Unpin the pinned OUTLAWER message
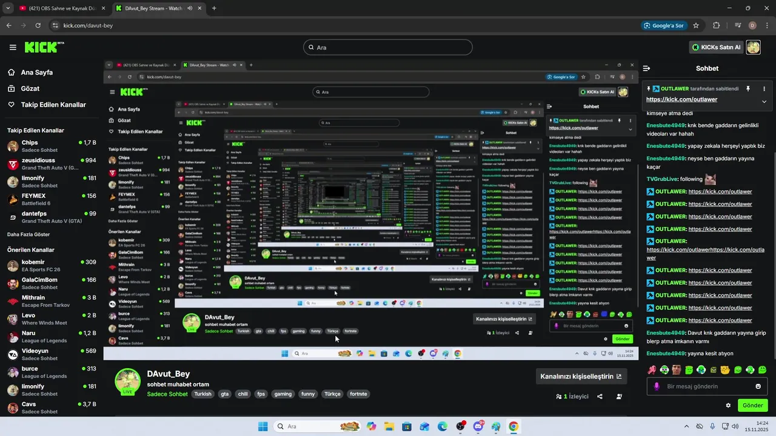The height and width of the screenshot is (436, 776). coord(748,88)
